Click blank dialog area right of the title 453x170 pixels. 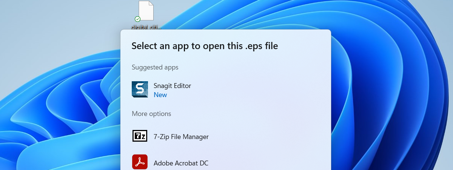tap(306, 46)
